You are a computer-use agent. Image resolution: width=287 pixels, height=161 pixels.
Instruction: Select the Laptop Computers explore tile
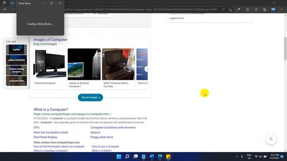pyautogui.click(x=16, y=60)
